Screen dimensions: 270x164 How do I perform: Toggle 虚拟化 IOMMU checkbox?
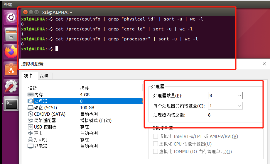tap(155, 151)
